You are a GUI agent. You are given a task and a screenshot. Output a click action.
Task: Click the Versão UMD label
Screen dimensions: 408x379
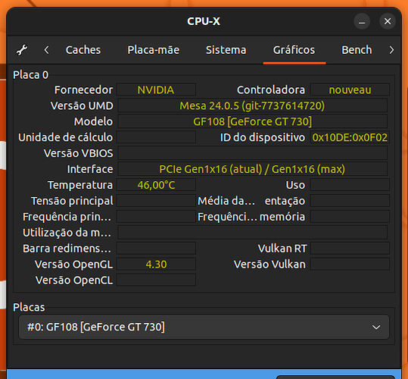tap(82, 106)
